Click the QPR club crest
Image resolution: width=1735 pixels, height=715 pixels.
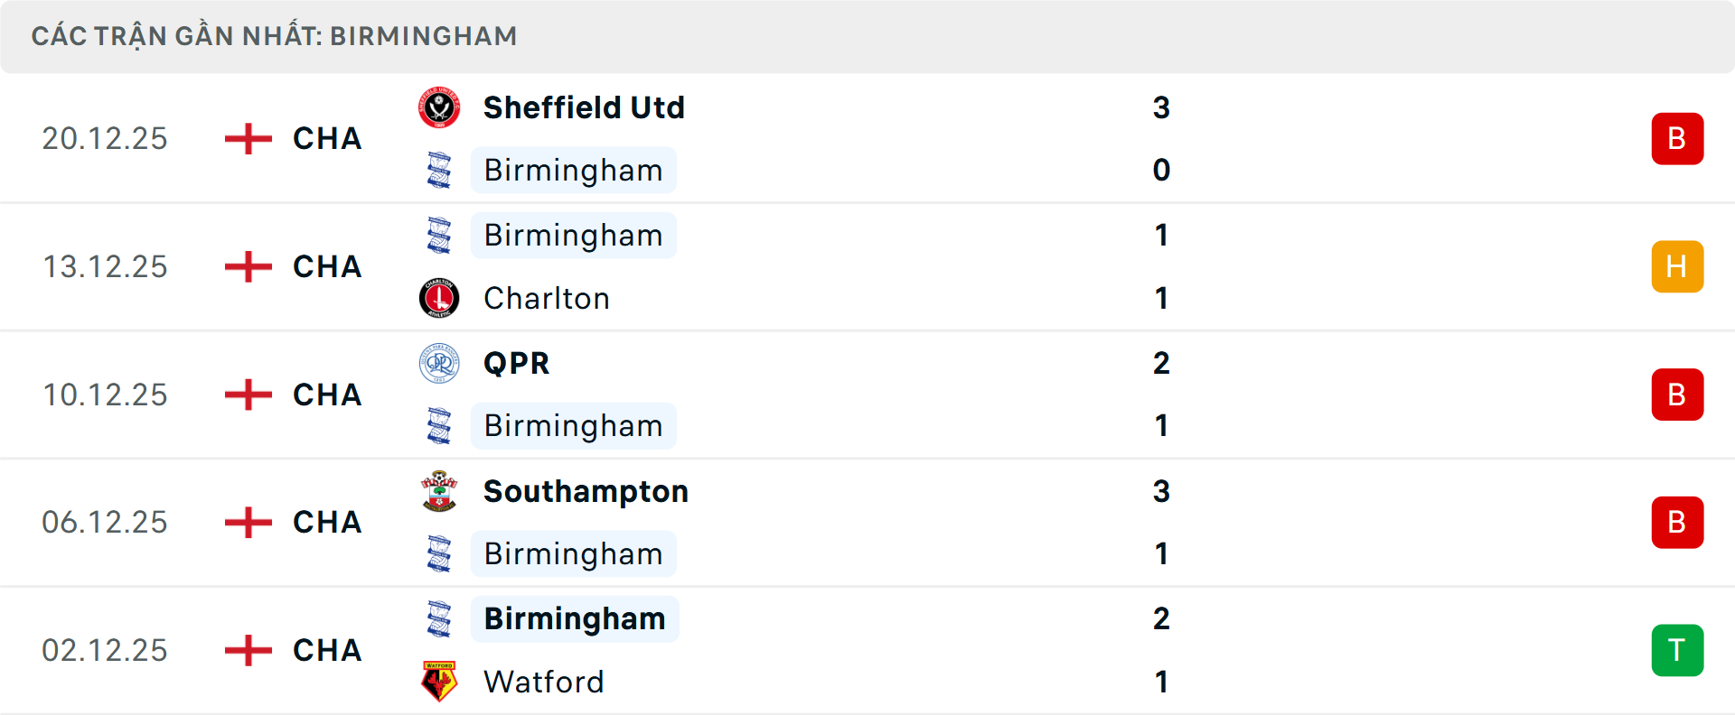pyautogui.click(x=439, y=363)
